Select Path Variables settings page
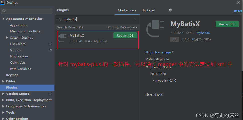 (x=20, y=69)
